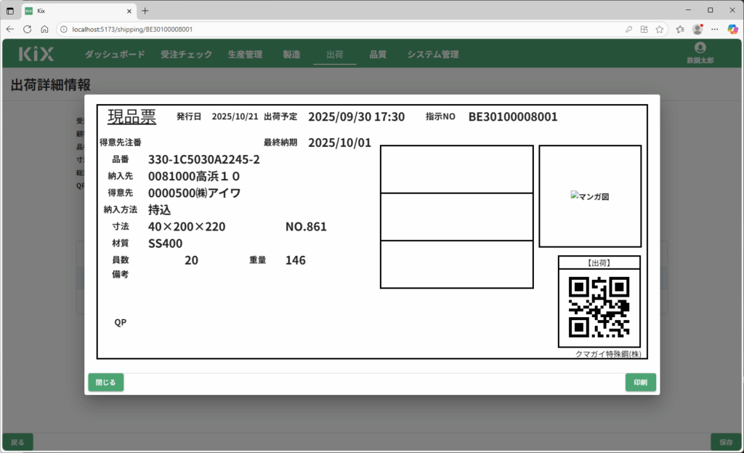Open the システム管理 menu

coord(433,55)
